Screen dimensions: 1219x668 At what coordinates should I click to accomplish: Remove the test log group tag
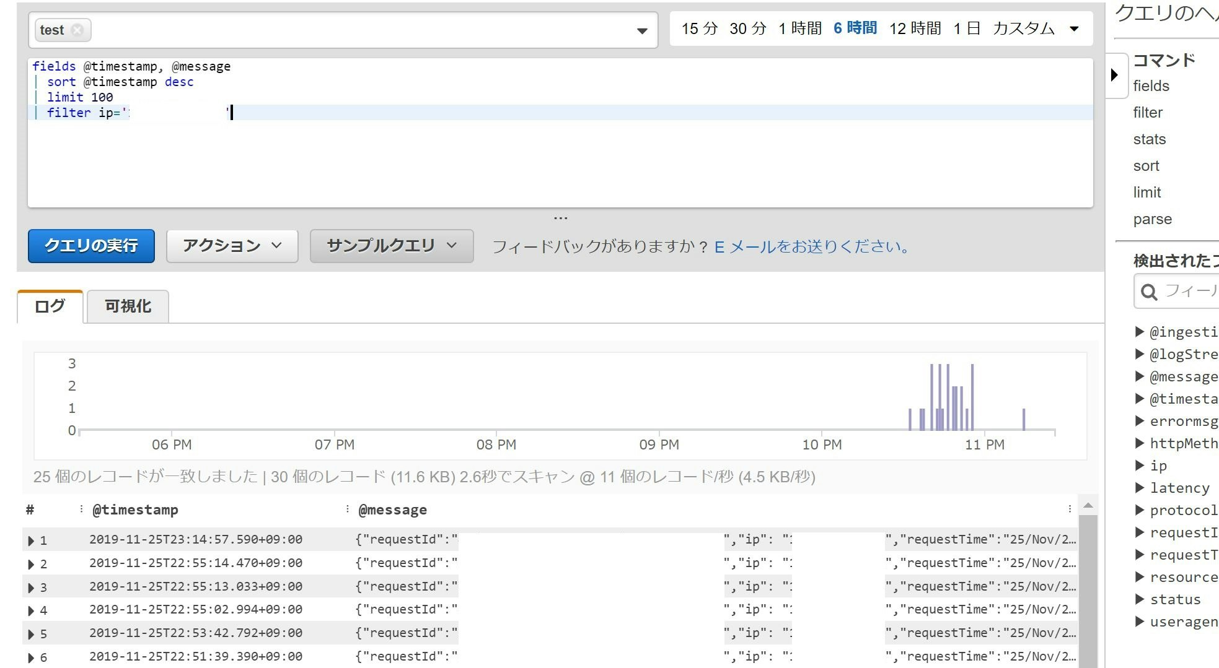(x=77, y=30)
